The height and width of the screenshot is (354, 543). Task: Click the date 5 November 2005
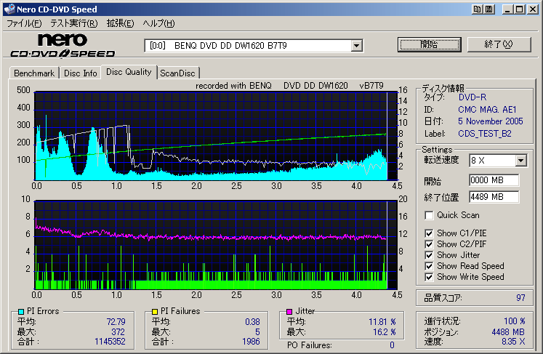491,121
